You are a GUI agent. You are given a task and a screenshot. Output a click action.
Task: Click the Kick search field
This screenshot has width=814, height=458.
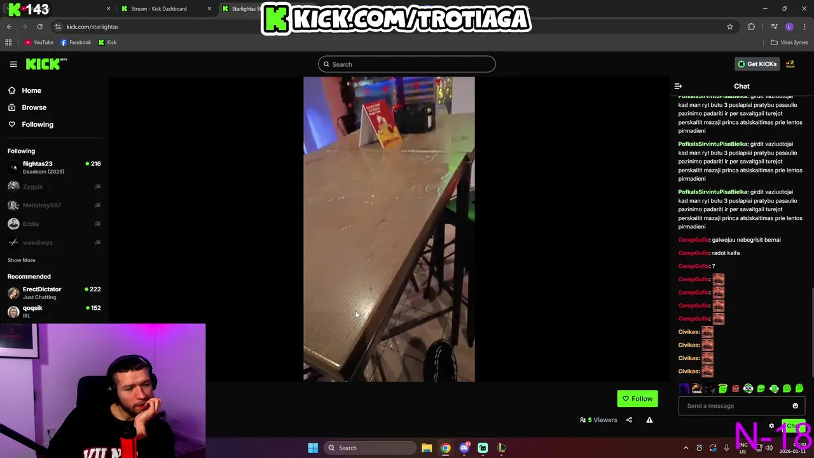click(406, 64)
